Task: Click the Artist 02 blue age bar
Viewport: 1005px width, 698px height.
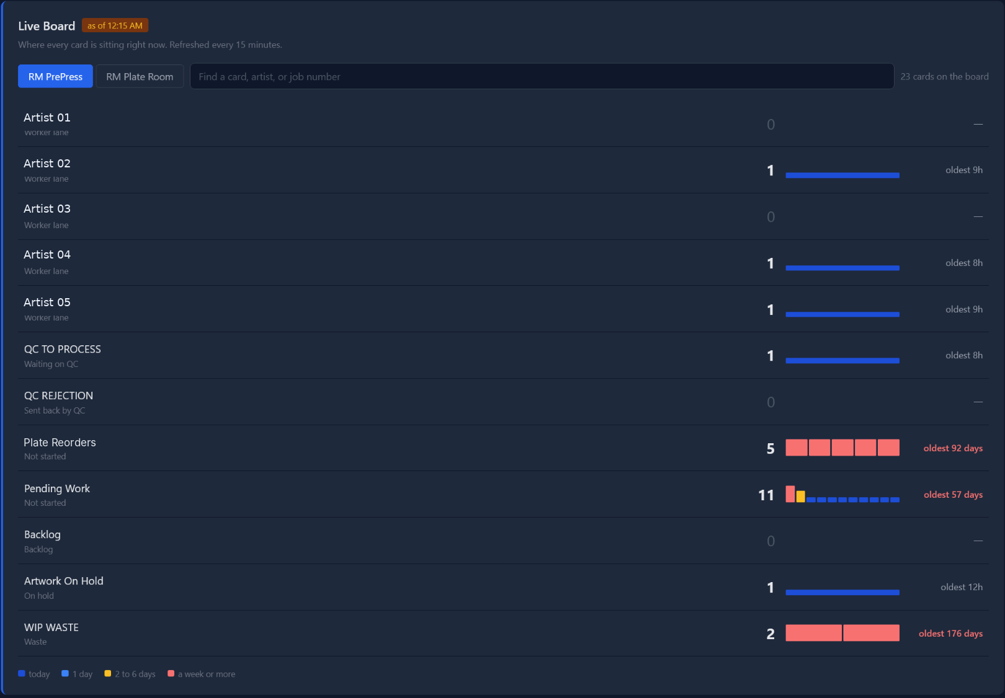Action: 842,175
